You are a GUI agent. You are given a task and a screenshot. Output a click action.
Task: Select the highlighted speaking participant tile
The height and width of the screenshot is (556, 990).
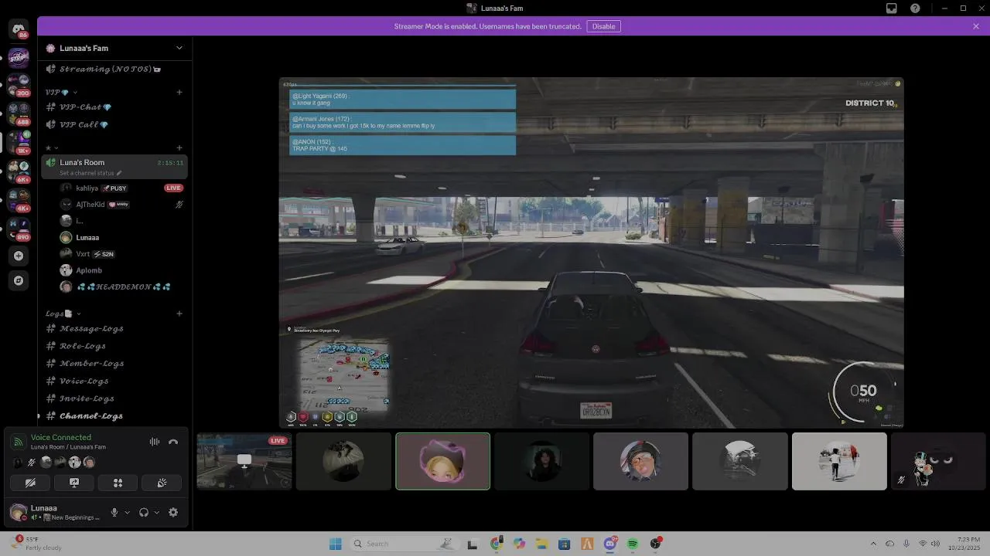coord(442,461)
